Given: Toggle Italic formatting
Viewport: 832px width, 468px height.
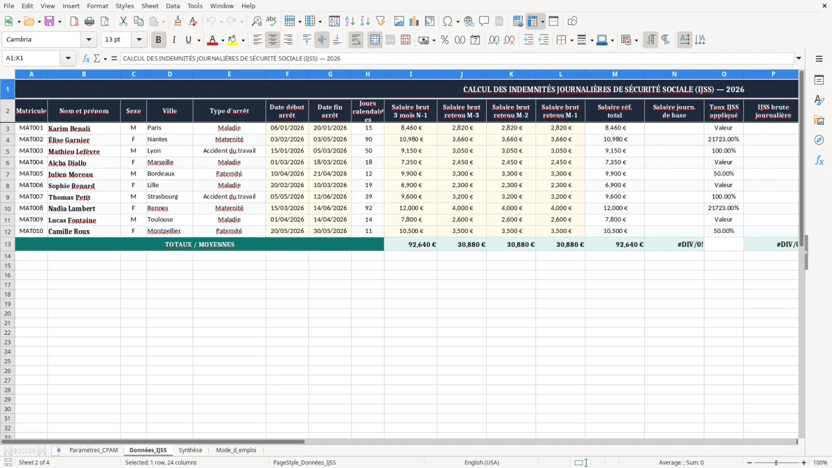Looking at the screenshot, I should pyautogui.click(x=173, y=40).
